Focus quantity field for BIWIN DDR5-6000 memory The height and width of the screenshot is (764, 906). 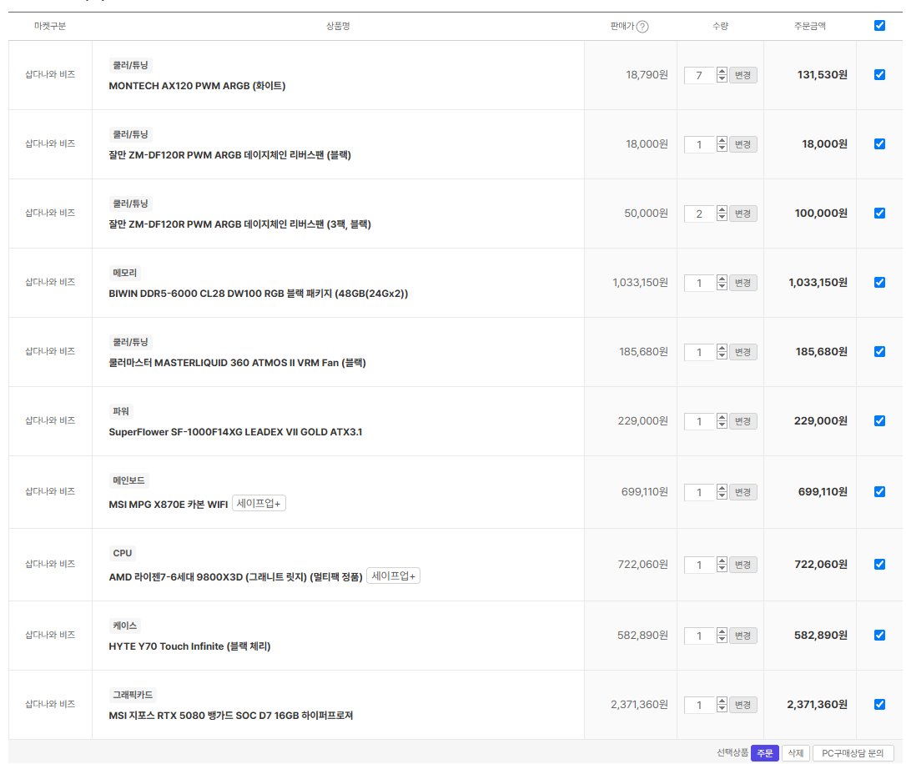700,283
